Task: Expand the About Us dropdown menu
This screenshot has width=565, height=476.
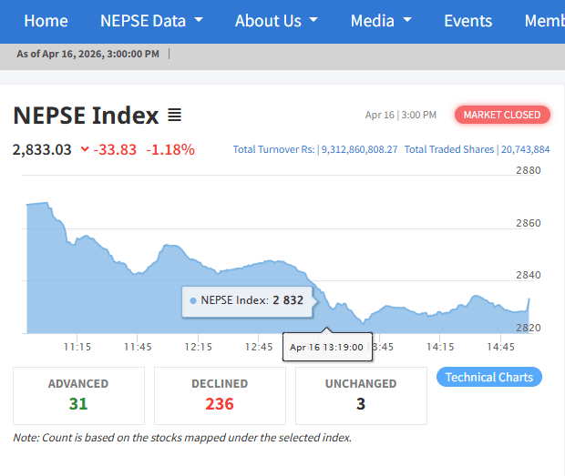Action: click(276, 21)
